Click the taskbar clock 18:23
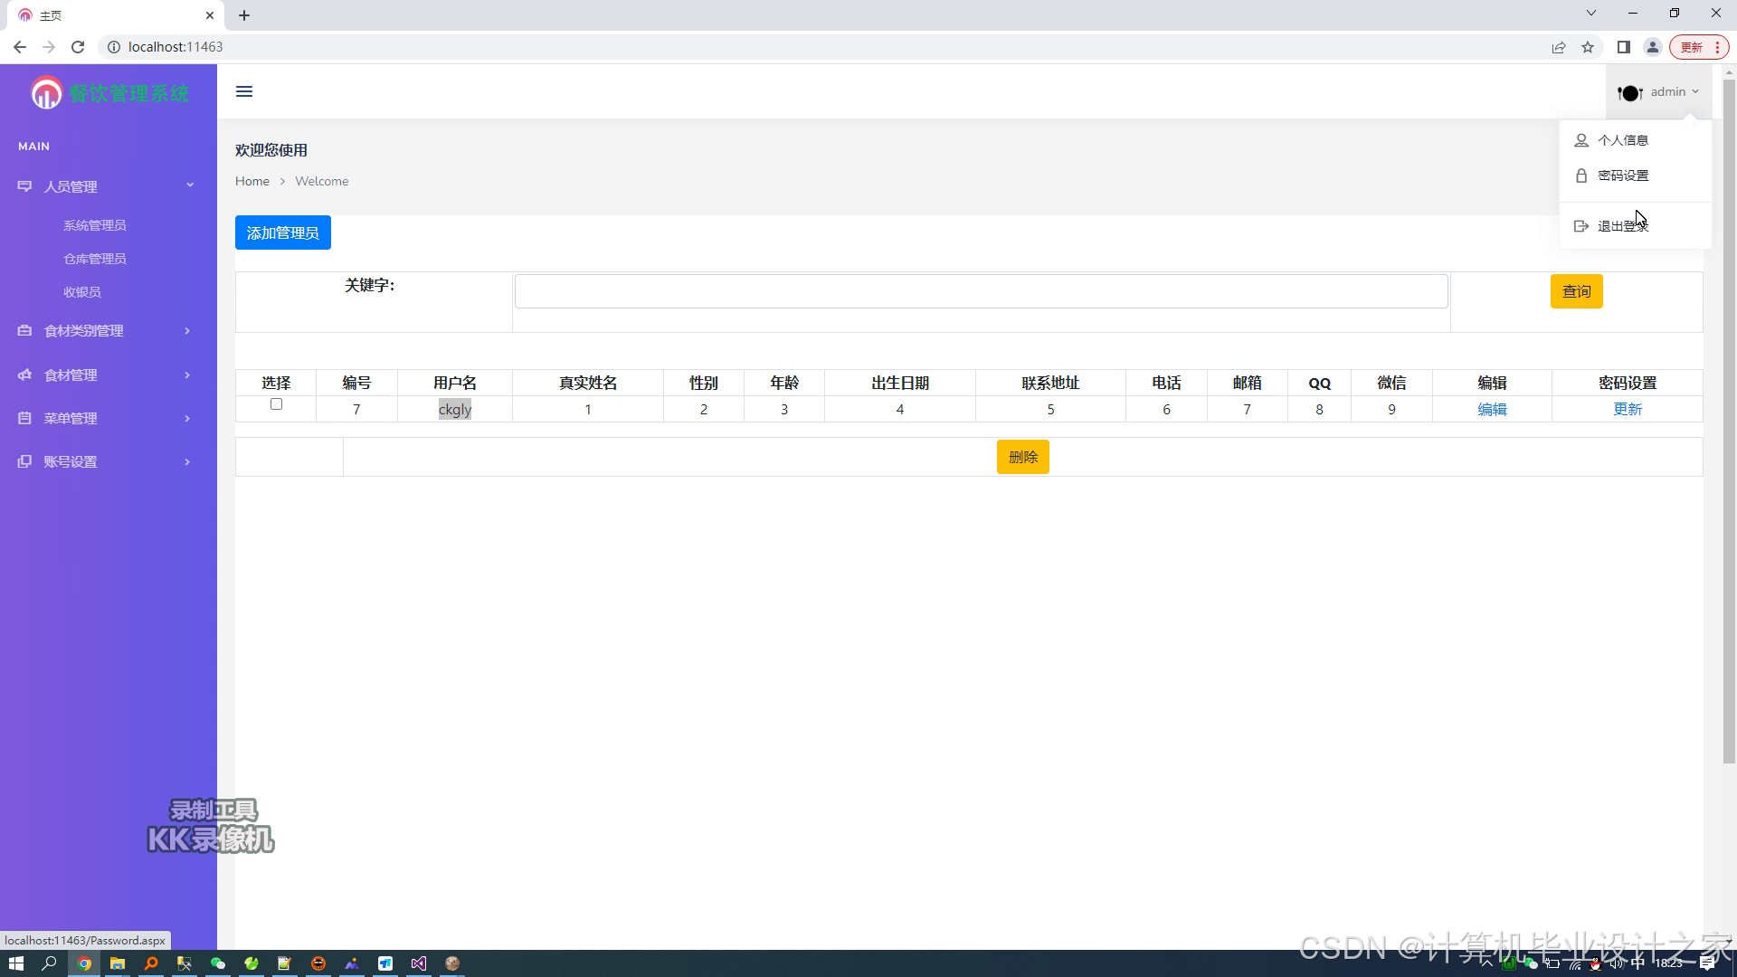Viewport: 1737px width, 977px height. (1669, 964)
